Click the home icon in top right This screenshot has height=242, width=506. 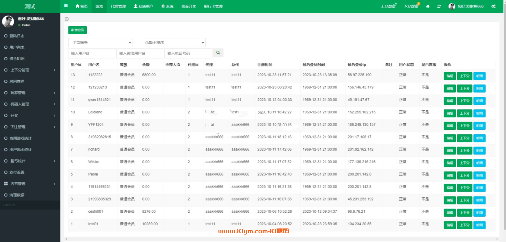coord(427,6)
